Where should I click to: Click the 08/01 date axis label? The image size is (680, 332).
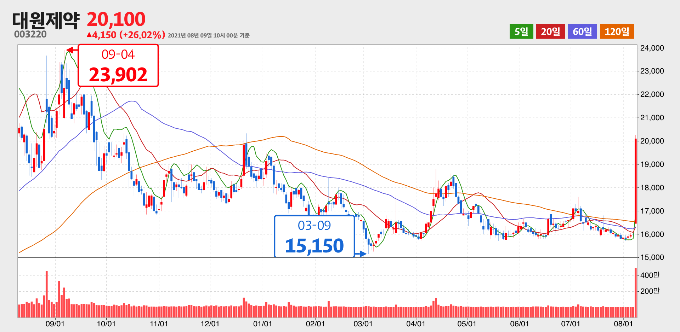(x=623, y=324)
